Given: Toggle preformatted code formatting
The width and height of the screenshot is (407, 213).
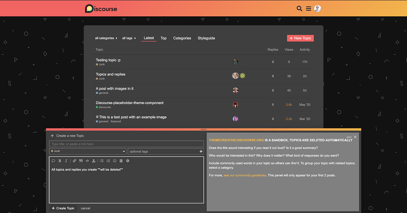Looking at the screenshot, I should (x=87, y=161).
